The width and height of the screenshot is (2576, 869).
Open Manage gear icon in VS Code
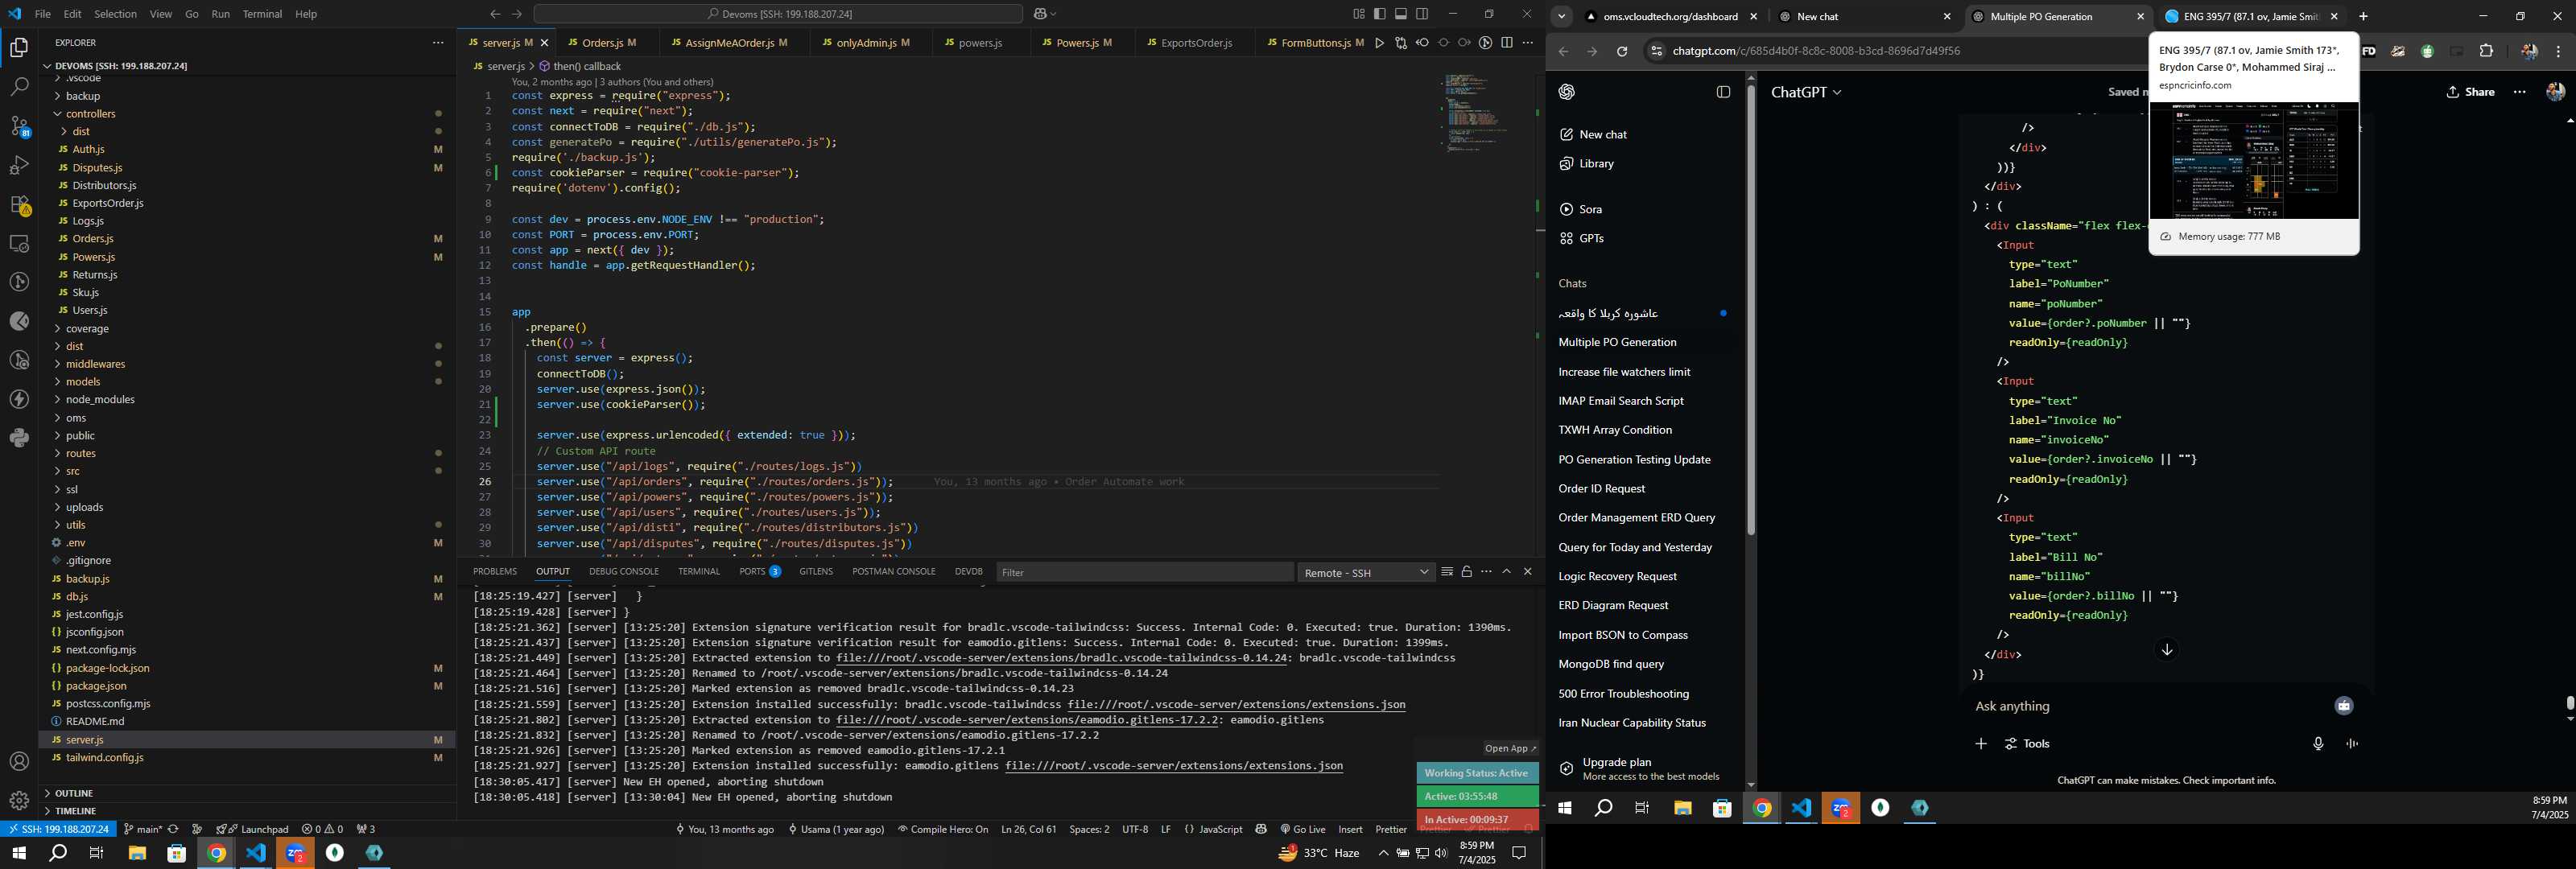tap(19, 801)
